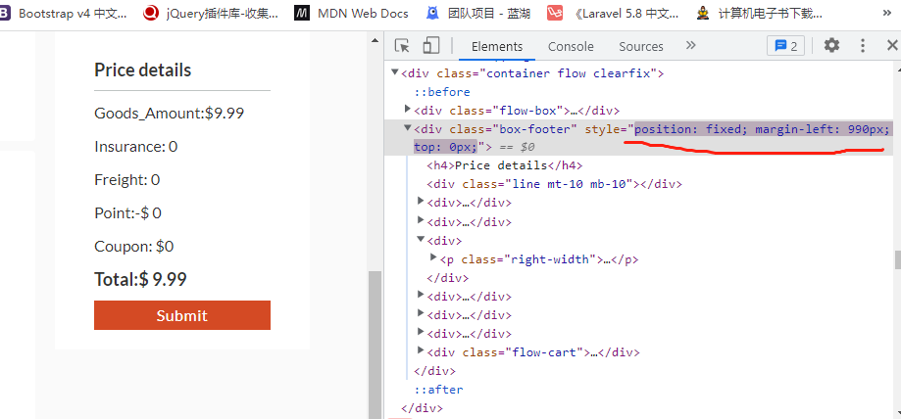Image resolution: width=901 pixels, height=419 pixels.
Task: Click the Total:$ 9.99 text
Action: (x=140, y=280)
